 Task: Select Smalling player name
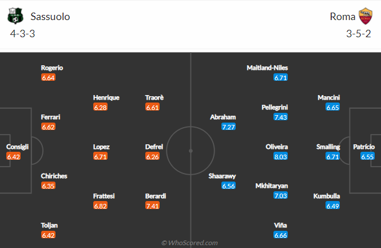(328, 147)
